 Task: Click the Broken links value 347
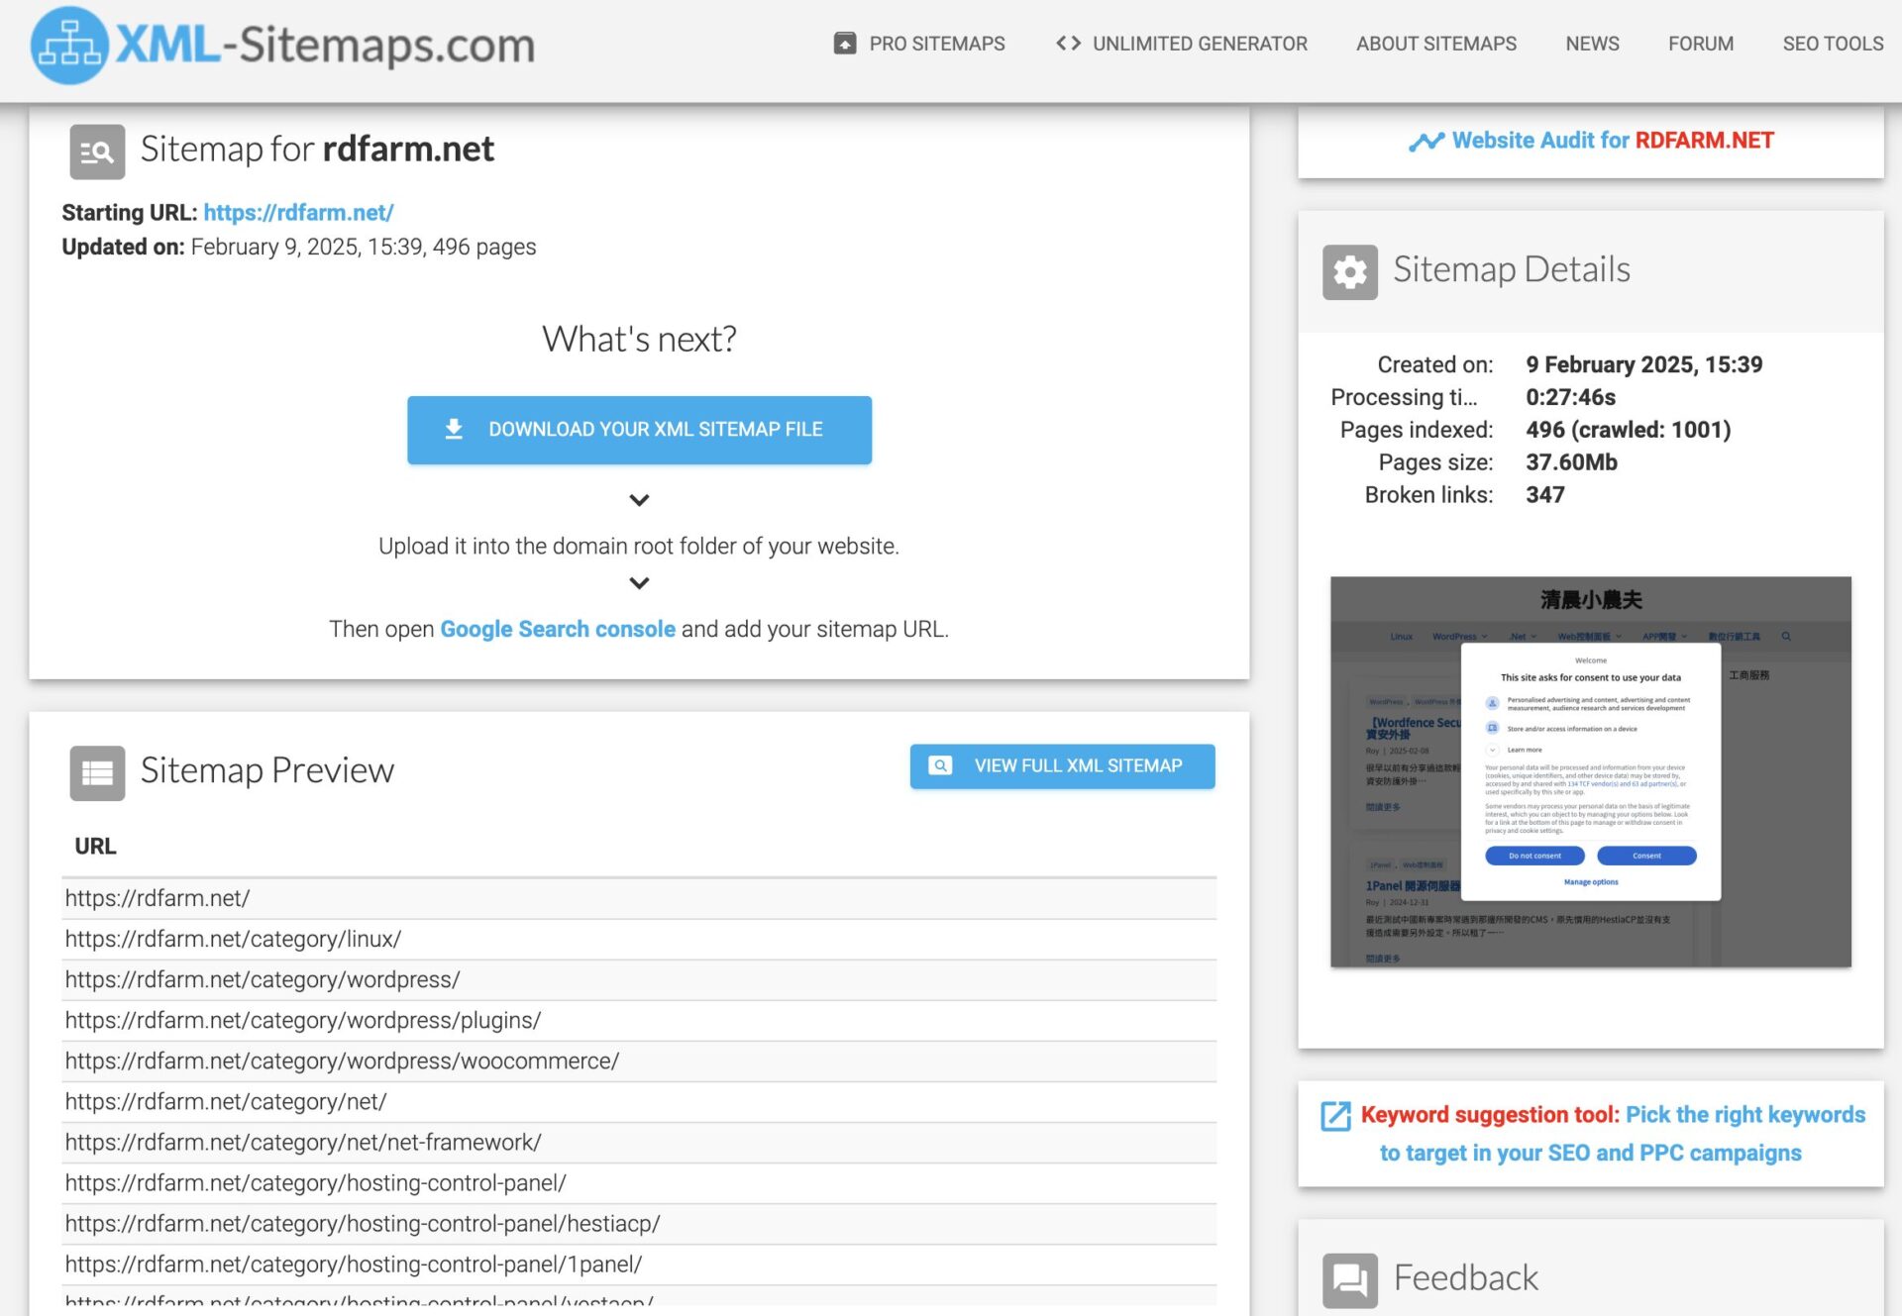(1544, 495)
